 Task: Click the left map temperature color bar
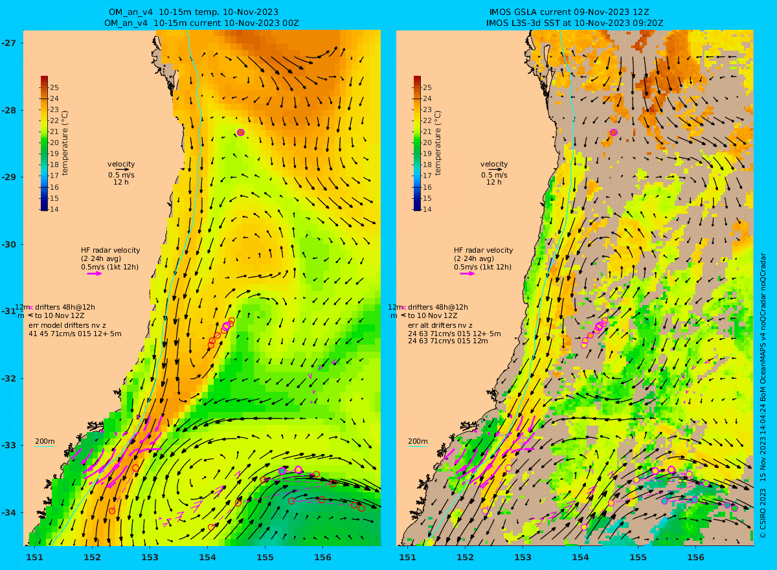point(44,143)
